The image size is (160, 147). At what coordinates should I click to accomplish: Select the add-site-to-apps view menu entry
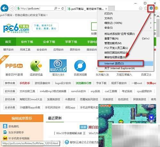click(125, 34)
